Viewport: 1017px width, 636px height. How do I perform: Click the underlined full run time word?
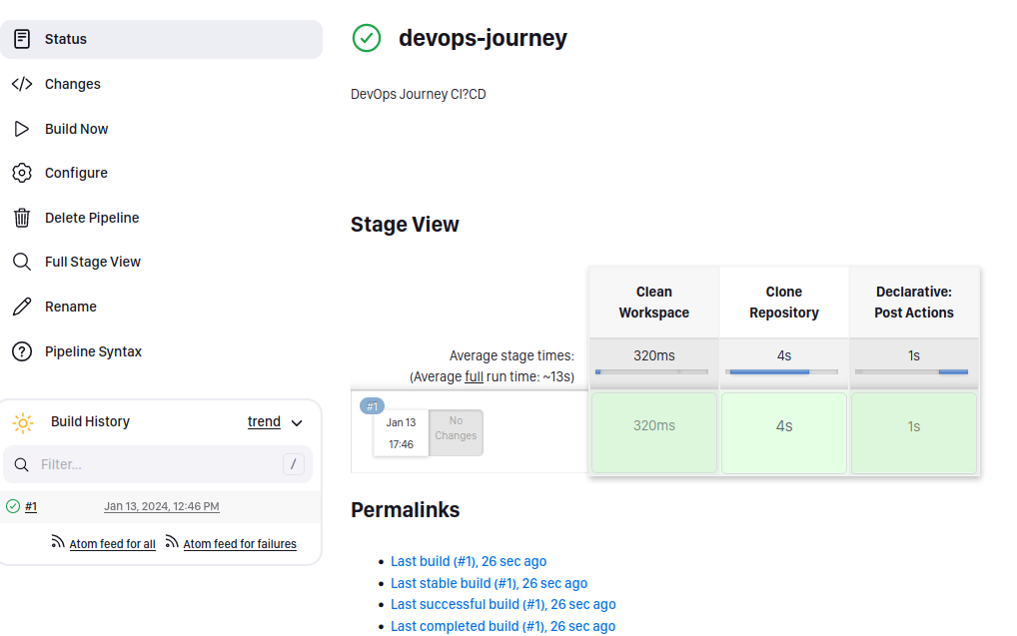474,376
